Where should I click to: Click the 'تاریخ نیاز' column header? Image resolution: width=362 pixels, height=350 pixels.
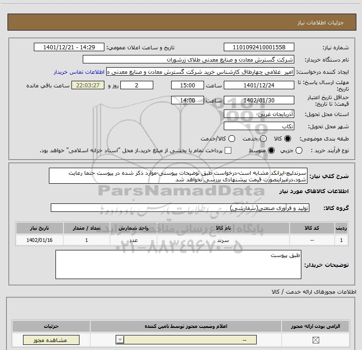[39, 228]
